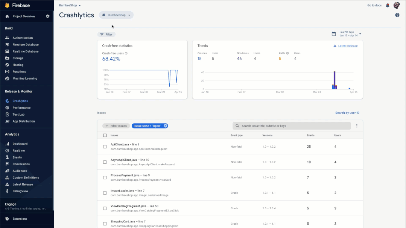Check the select-all checkbox in issues header
Viewport: 406px width, 228px height.
(x=105, y=135)
